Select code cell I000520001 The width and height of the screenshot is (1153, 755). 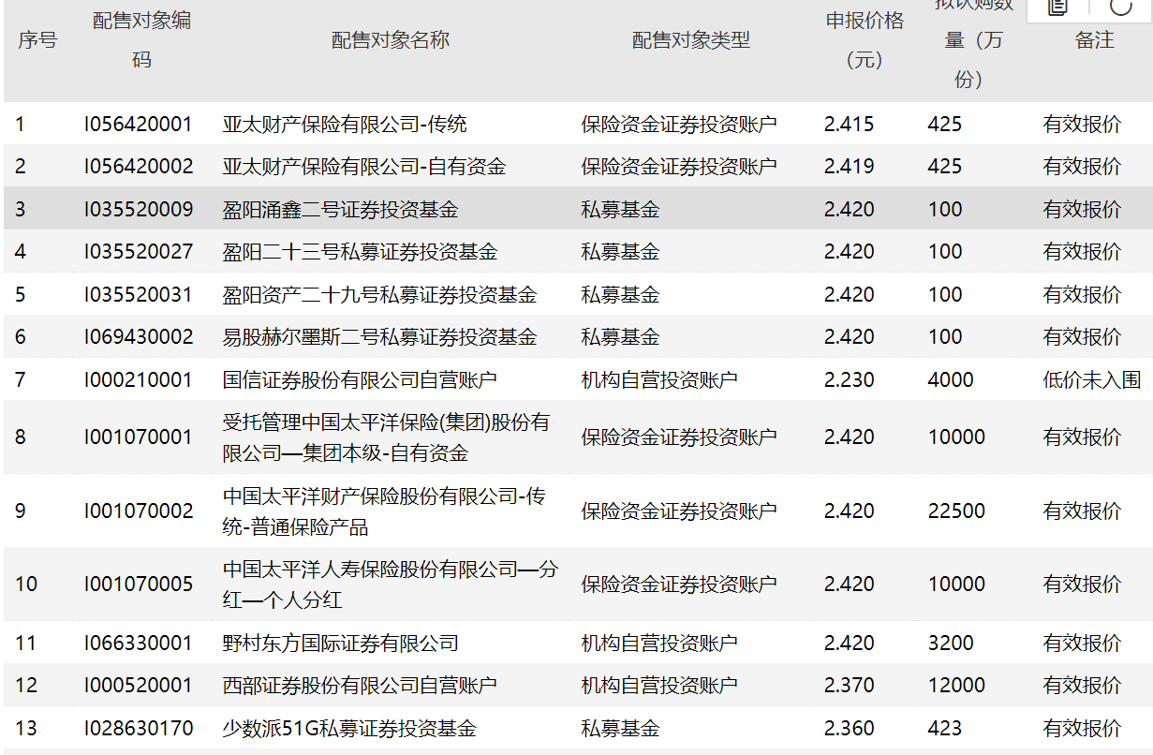(x=138, y=685)
